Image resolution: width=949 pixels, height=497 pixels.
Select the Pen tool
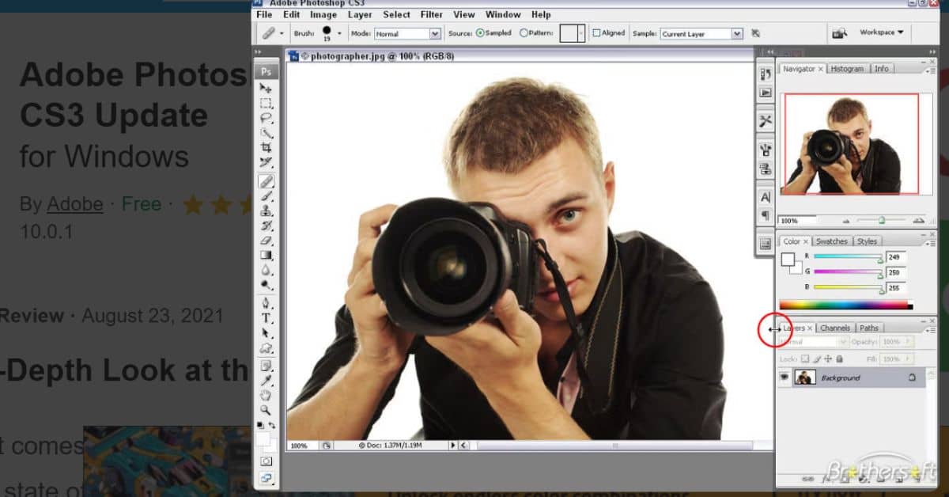[x=267, y=303]
